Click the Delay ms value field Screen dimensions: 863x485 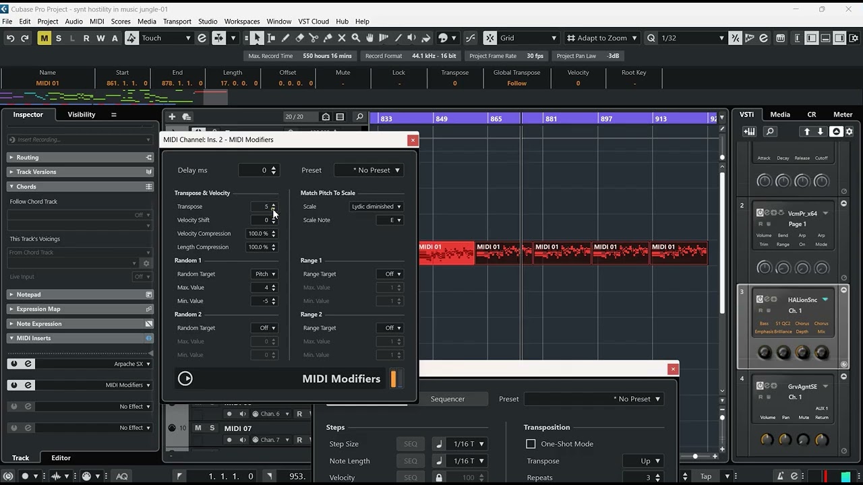(258, 170)
